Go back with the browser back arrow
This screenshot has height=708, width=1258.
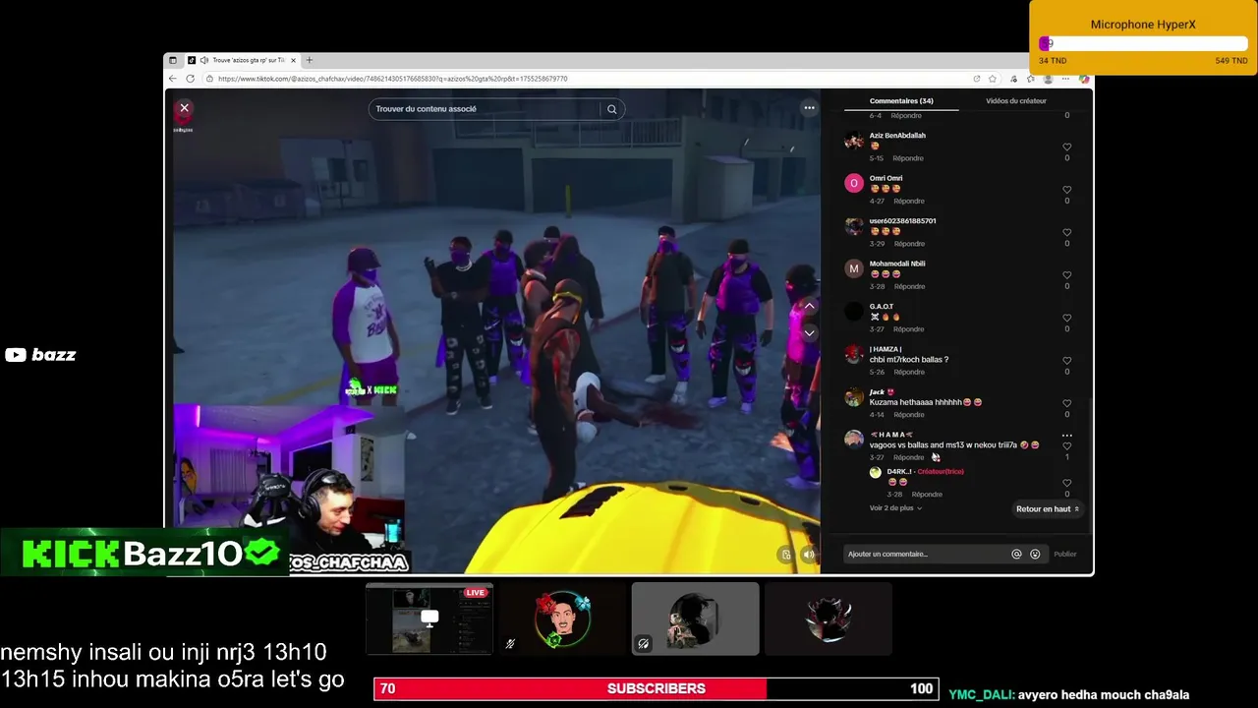tap(173, 79)
